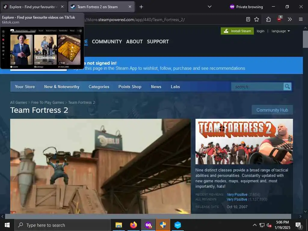Viewport: 308px width, 231px height.
Task: Open a new browser tab
Action: pyautogui.click(x=141, y=7)
